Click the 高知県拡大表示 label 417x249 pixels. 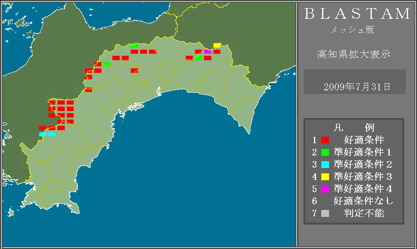[x=354, y=54]
